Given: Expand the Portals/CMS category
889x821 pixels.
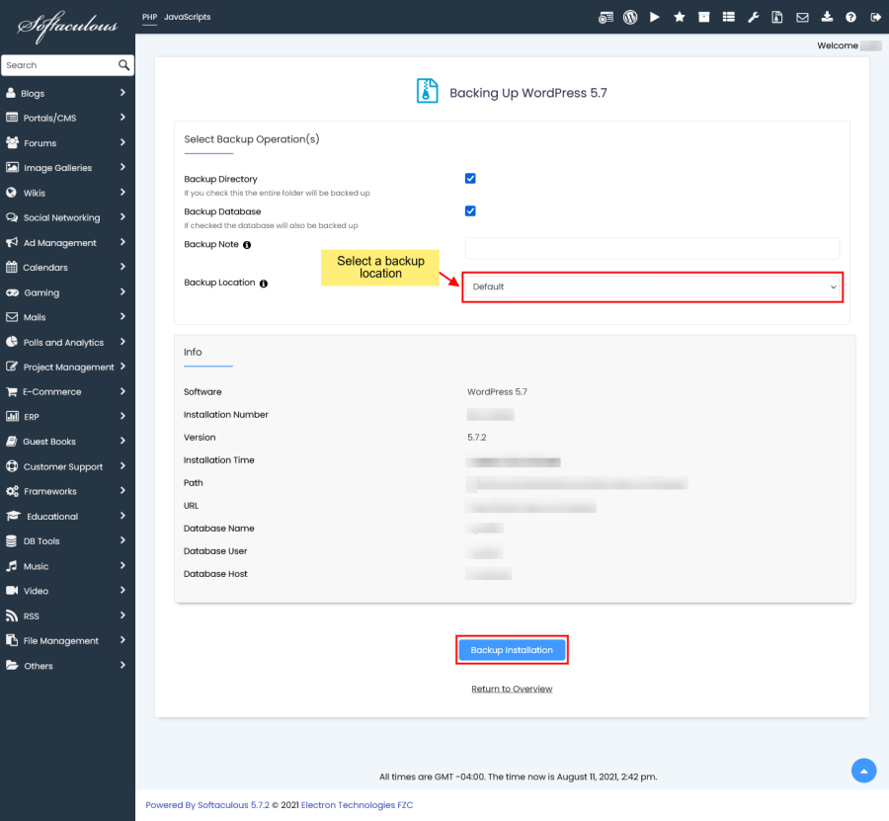Looking at the screenshot, I should pos(67,118).
